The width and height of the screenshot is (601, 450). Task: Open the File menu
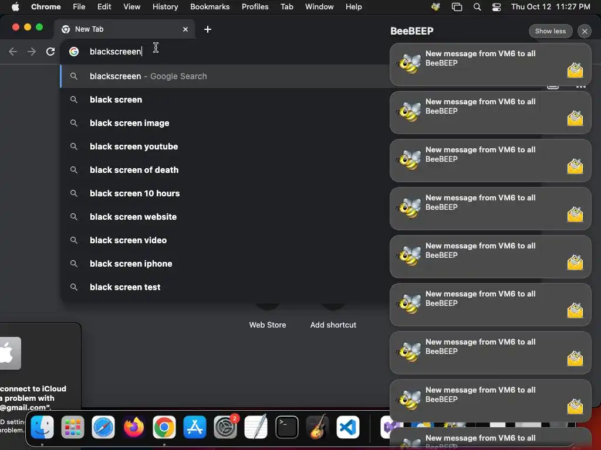point(79,6)
